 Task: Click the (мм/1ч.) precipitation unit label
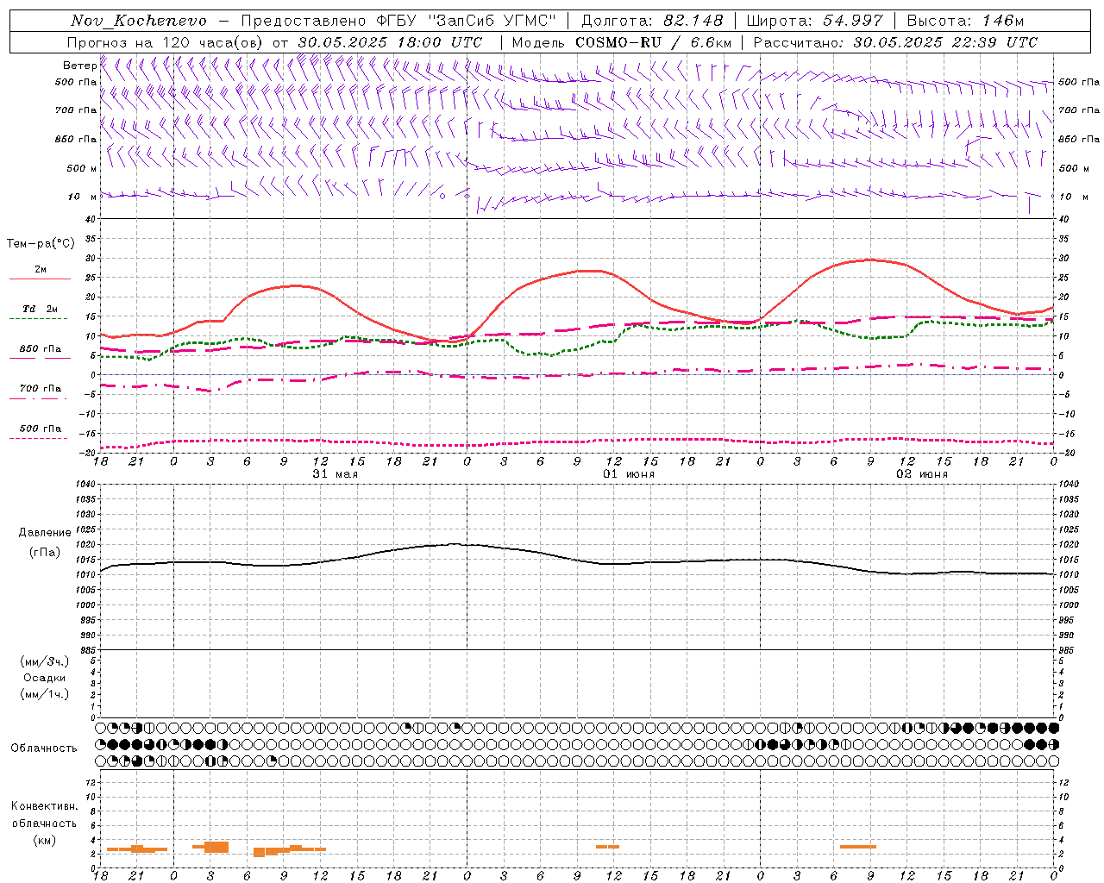(x=45, y=694)
